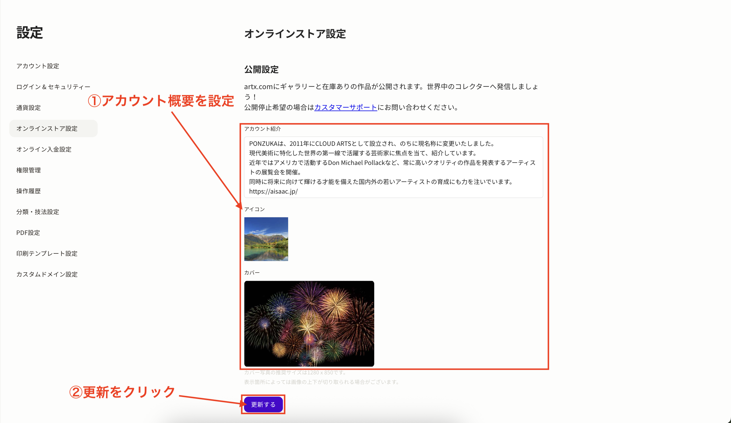Click the 設定 title at top left
The image size is (731, 423).
click(30, 32)
